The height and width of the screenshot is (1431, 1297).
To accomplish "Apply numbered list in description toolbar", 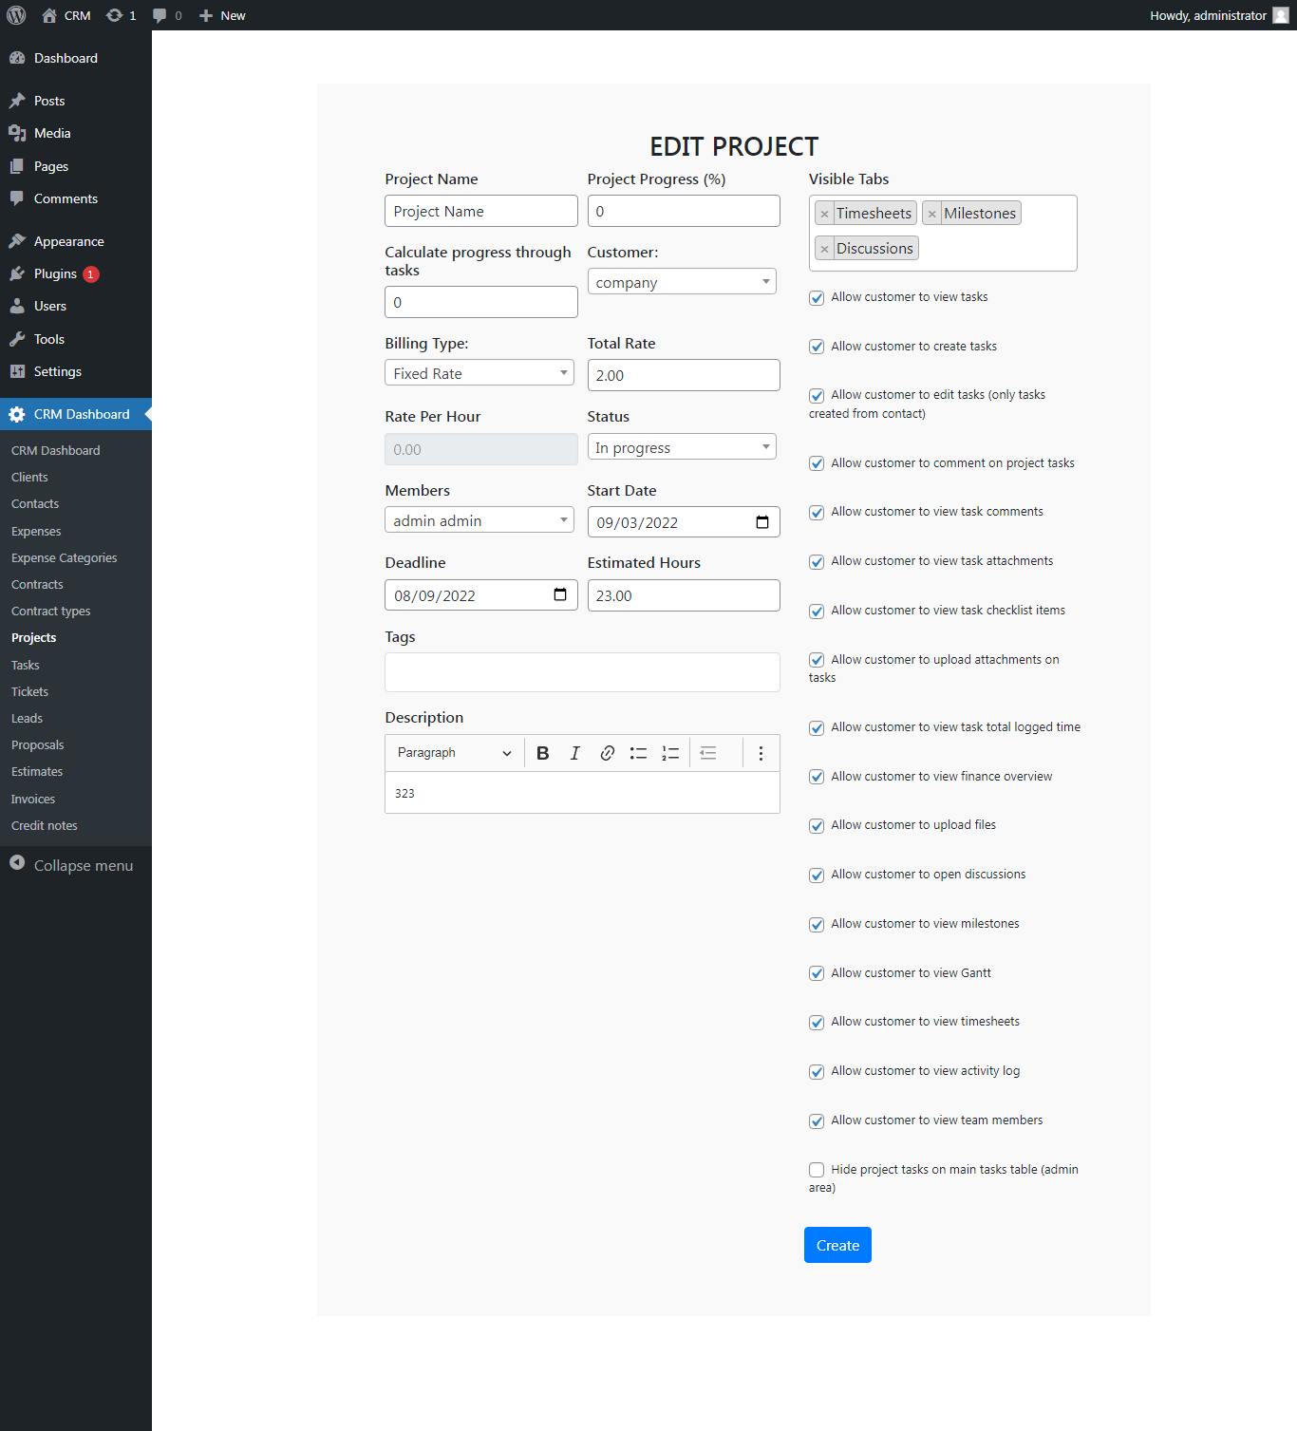I will (x=670, y=753).
